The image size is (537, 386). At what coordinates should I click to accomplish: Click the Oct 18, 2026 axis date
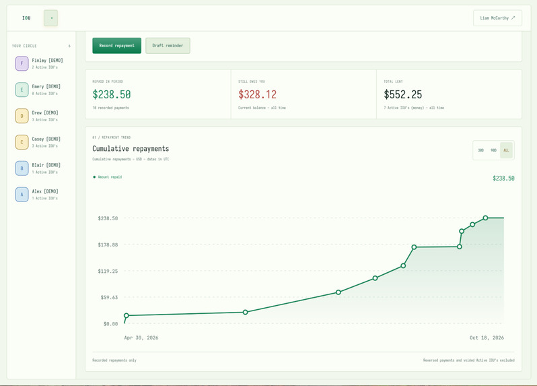pos(487,337)
